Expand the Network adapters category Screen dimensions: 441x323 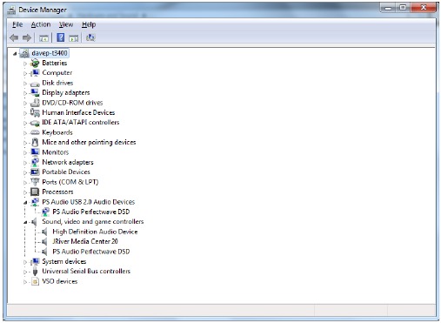click(25, 163)
